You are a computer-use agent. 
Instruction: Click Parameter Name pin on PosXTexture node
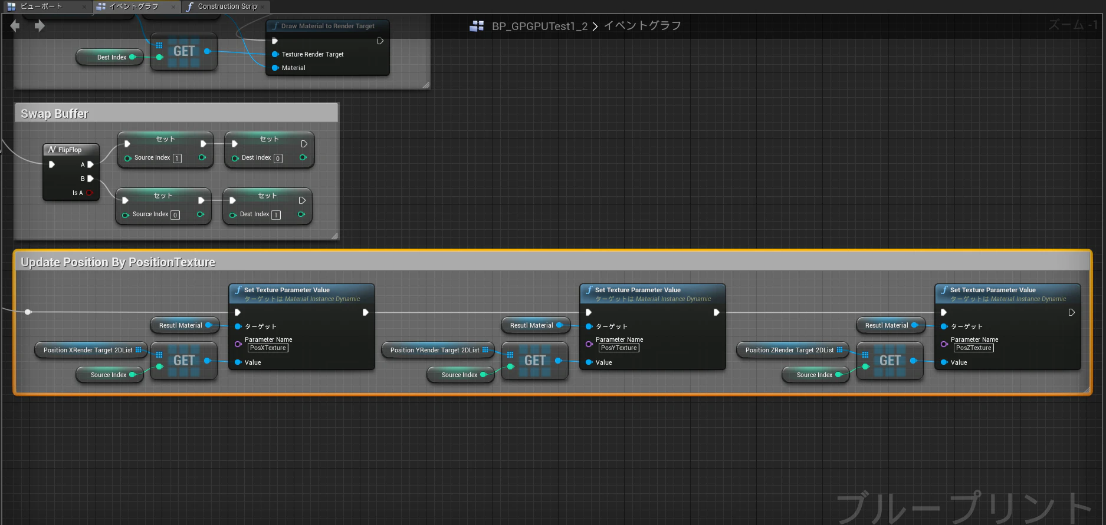click(x=238, y=344)
